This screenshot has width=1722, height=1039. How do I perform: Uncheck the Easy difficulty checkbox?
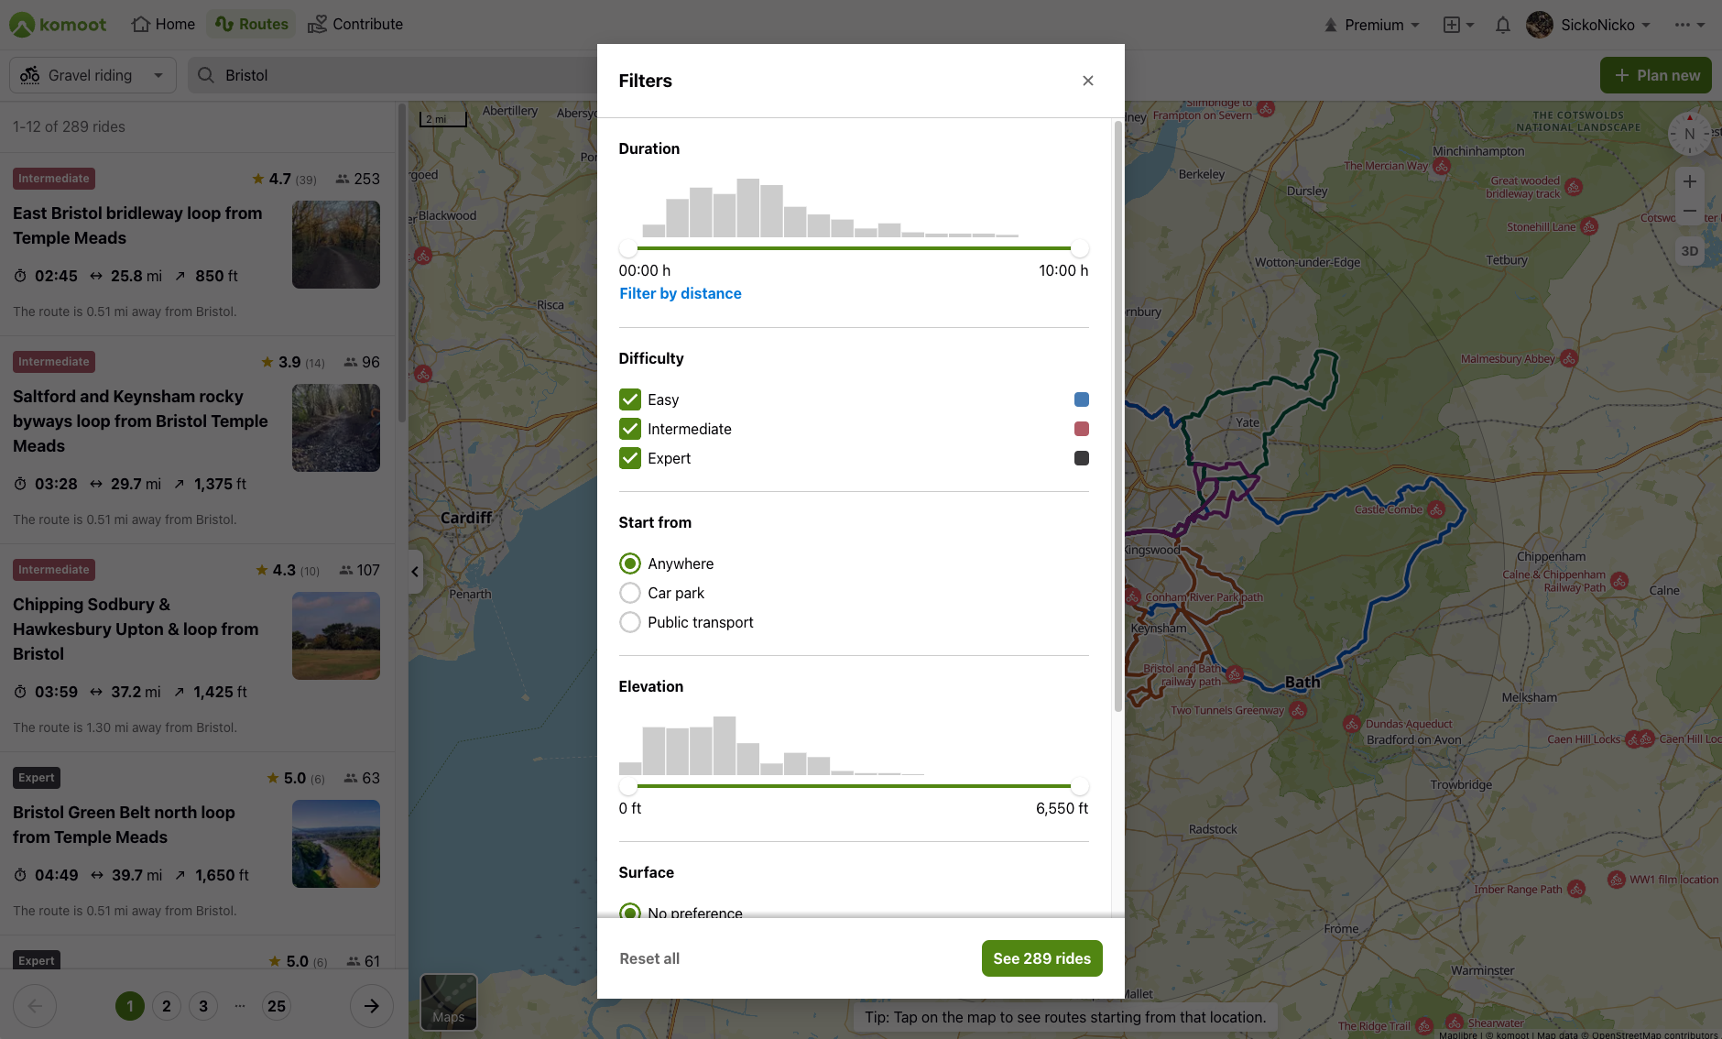[x=630, y=399]
